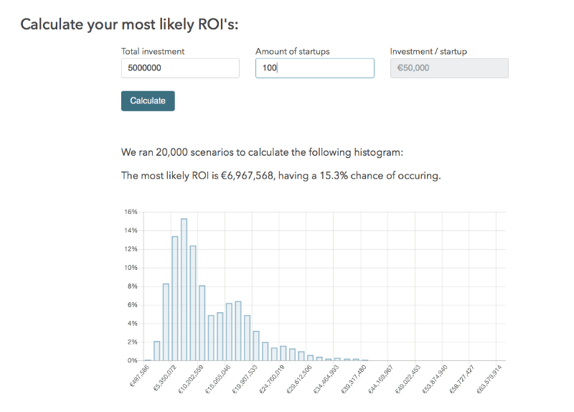Image resolution: width=574 pixels, height=412 pixels.
Task: Click the Total investment input field
Action: point(180,68)
